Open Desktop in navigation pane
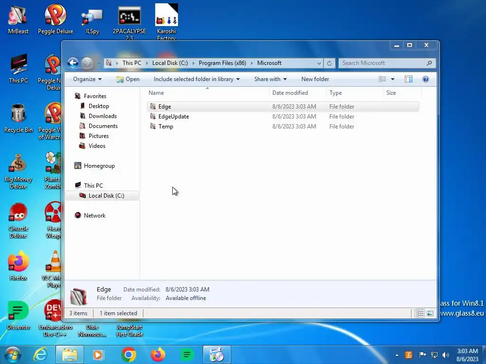This screenshot has width=486, height=364. (94, 106)
